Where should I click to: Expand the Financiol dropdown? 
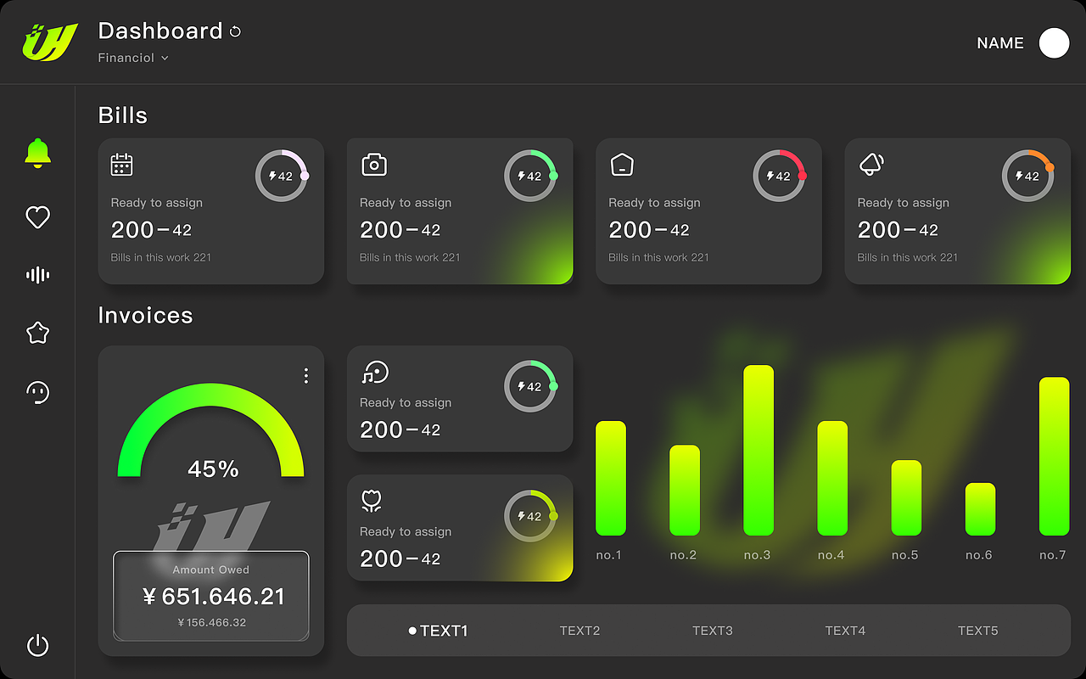(133, 58)
